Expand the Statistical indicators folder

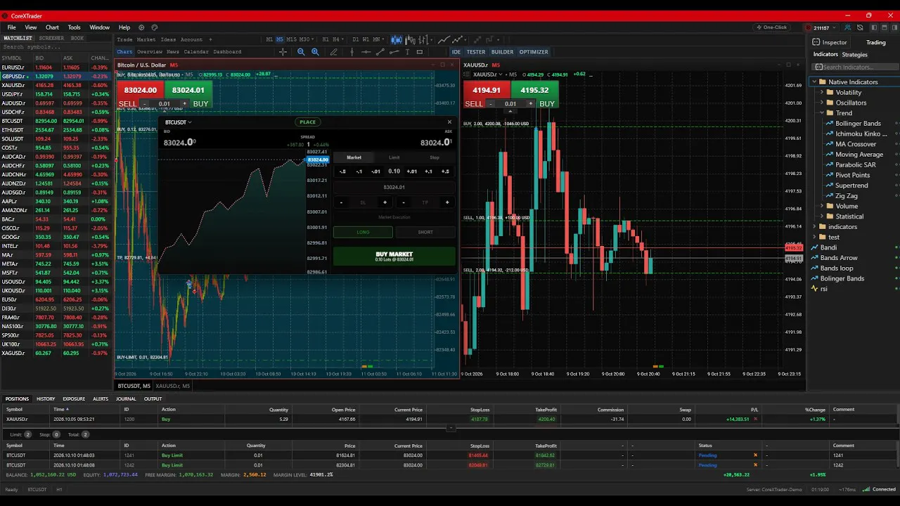[x=822, y=216]
